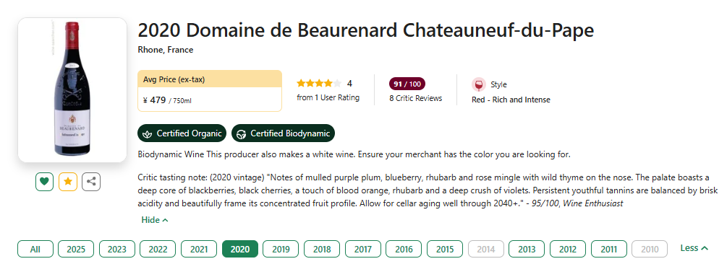This screenshot has width=727, height=264.
Task: Click the Avg Price (ex-tax) box
Action: (x=210, y=91)
